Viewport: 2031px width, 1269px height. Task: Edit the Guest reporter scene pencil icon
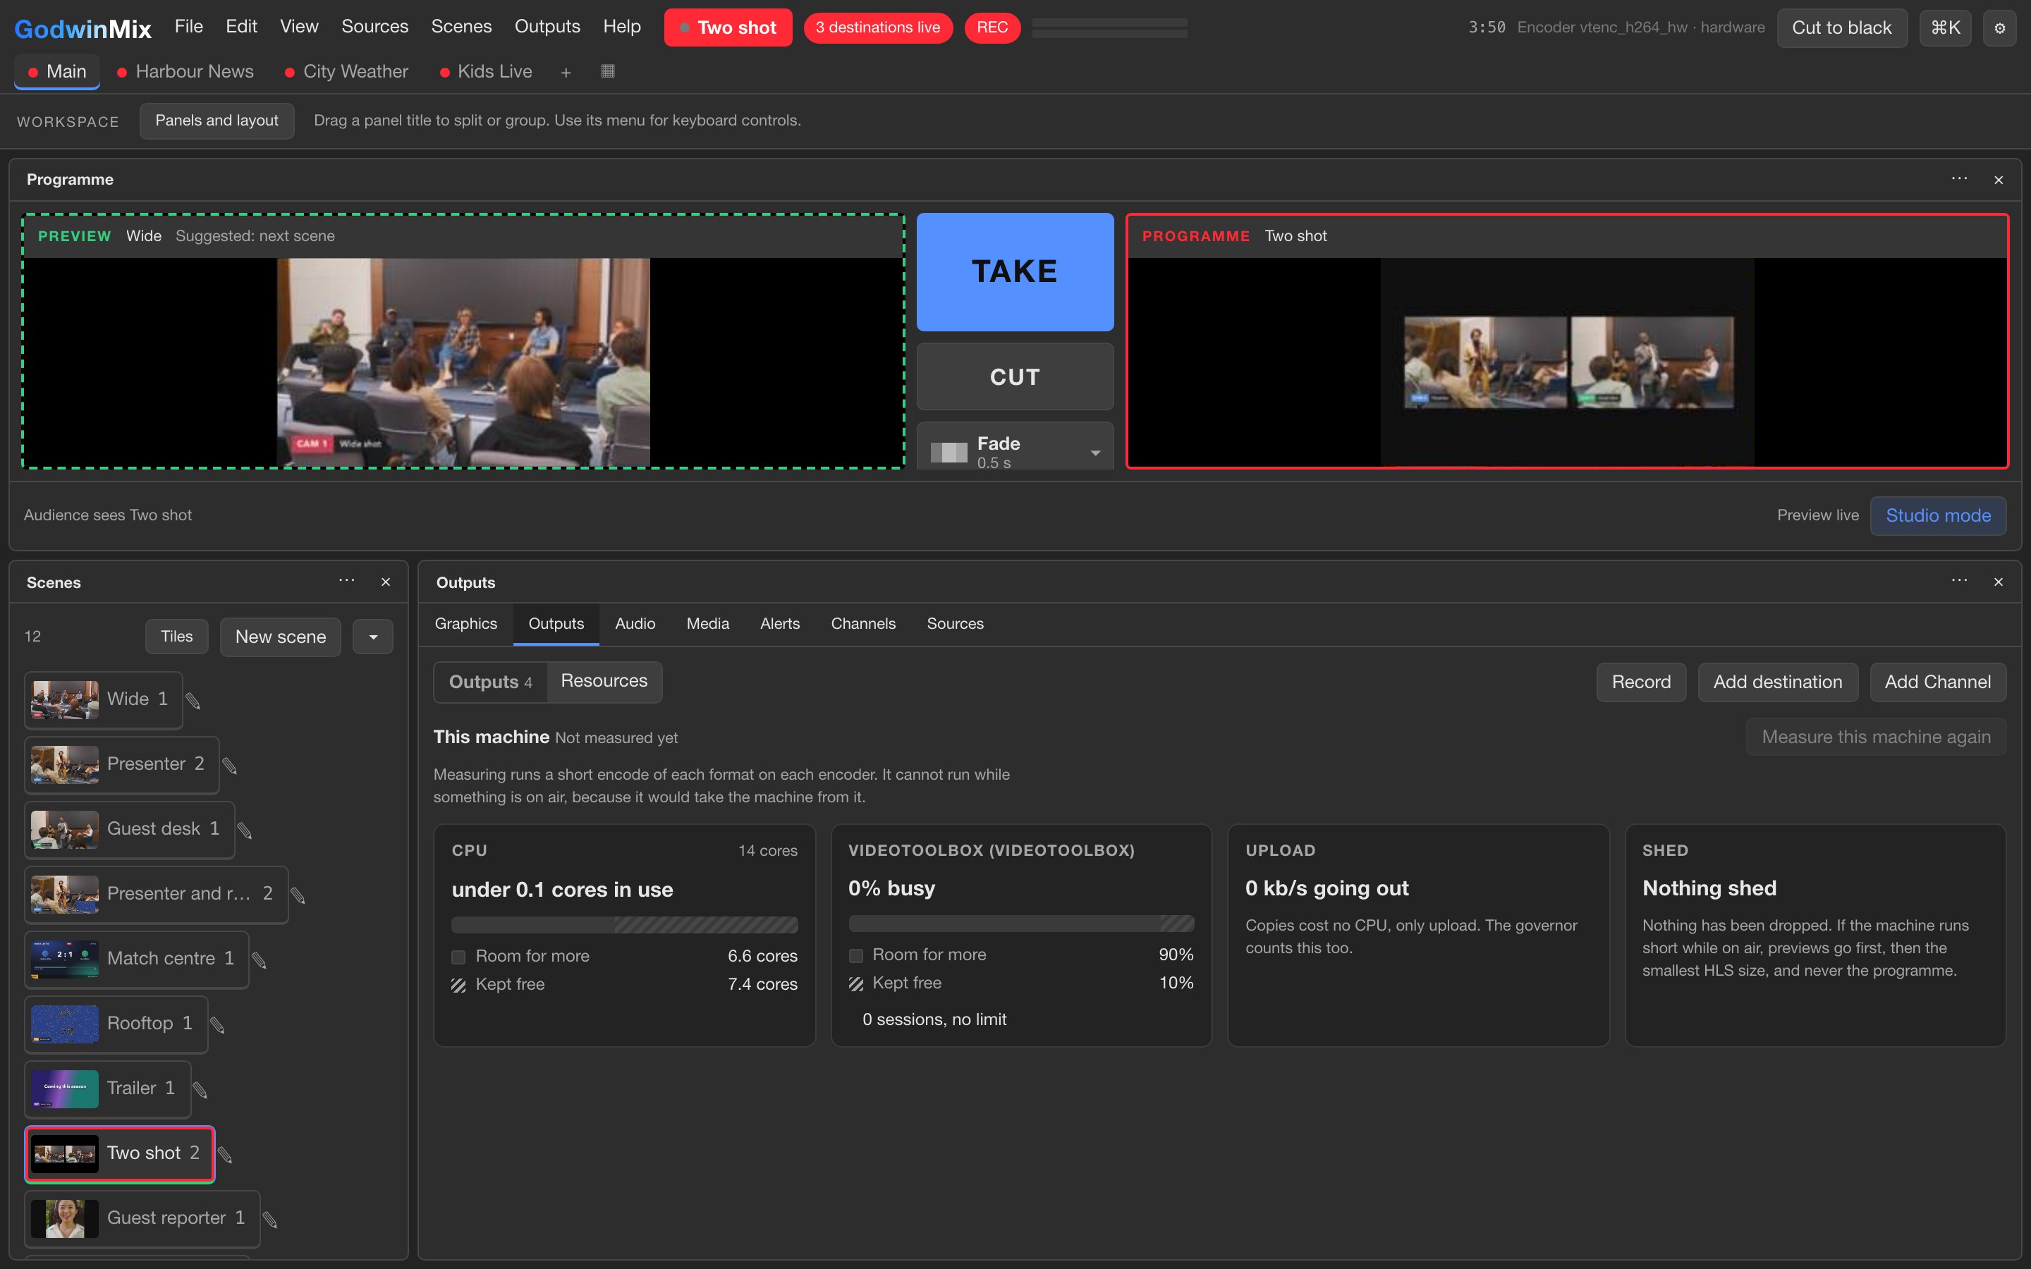[269, 1220]
